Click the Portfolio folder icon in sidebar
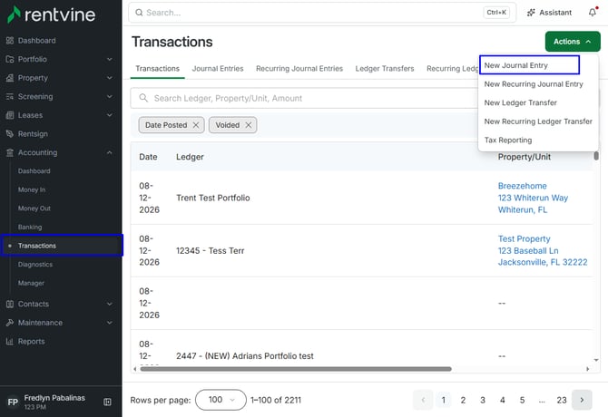This screenshot has height=417, width=608. 10,59
